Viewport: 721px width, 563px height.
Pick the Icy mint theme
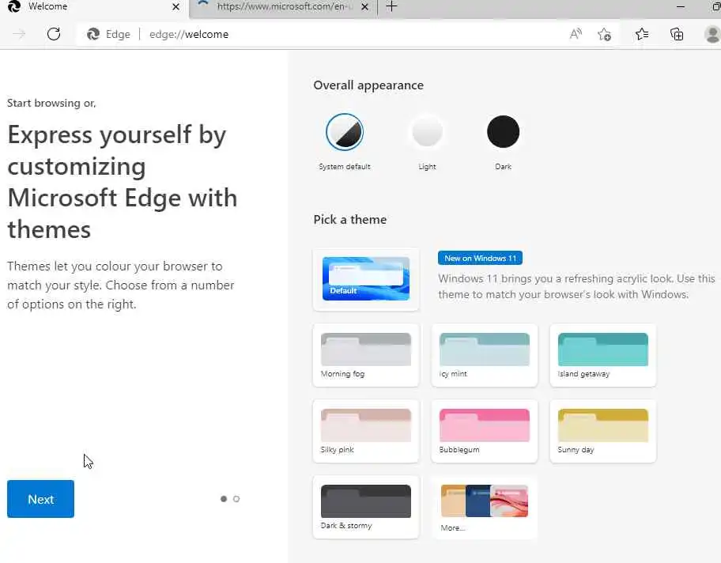484,355
